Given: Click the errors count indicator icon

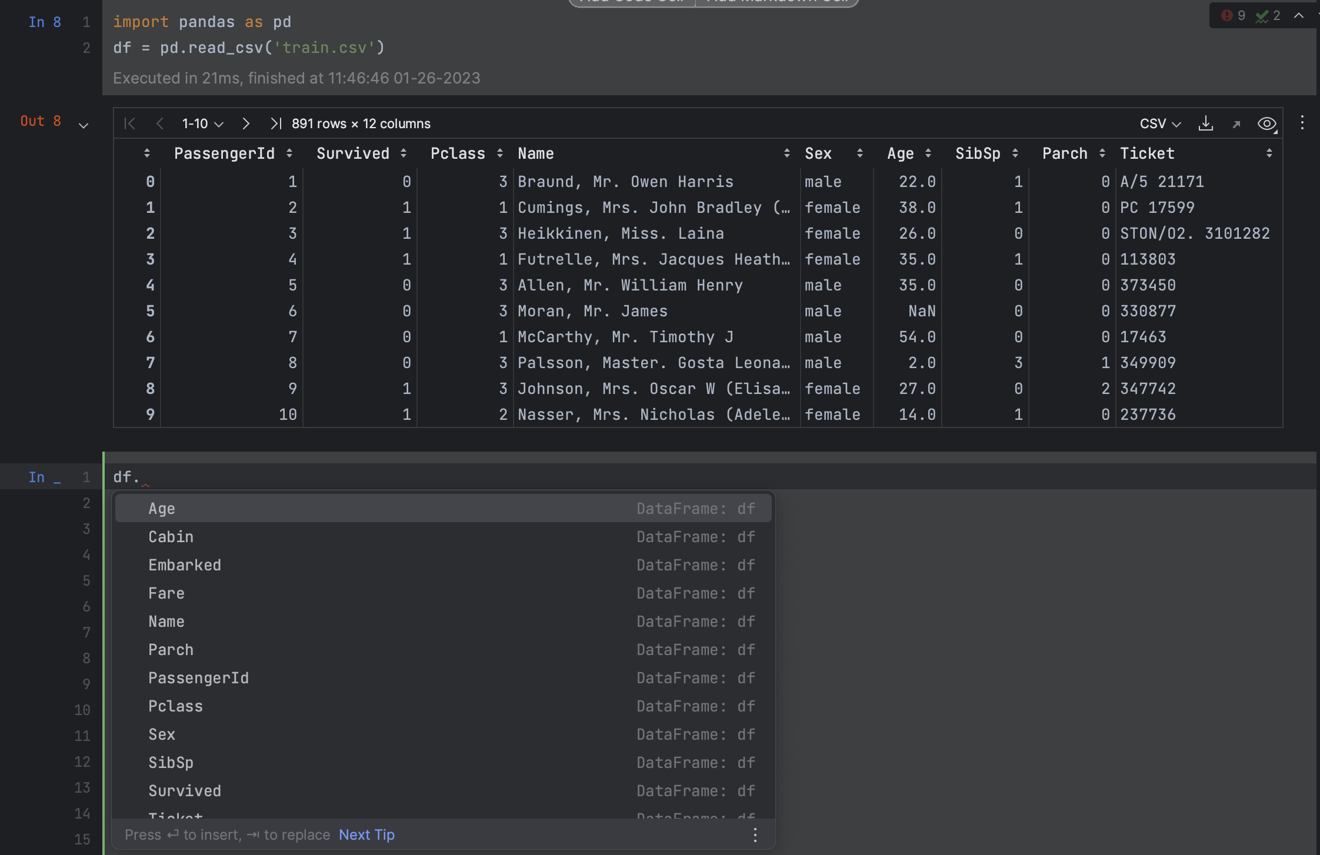Looking at the screenshot, I should click(x=1226, y=16).
